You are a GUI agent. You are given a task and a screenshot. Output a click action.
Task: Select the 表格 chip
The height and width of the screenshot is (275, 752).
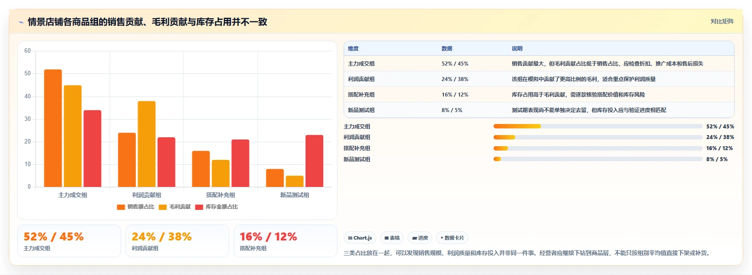point(392,238)
